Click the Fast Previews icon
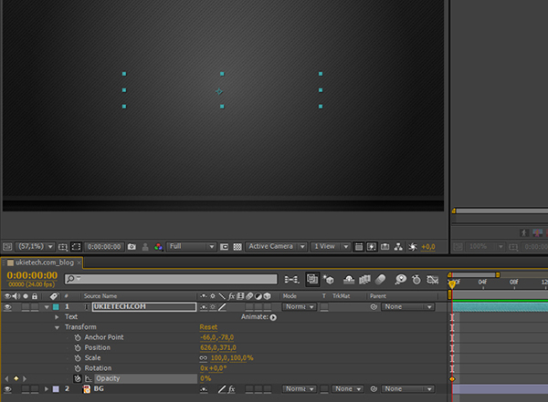This screenshot has height=402, width=548. pos(372,247)
